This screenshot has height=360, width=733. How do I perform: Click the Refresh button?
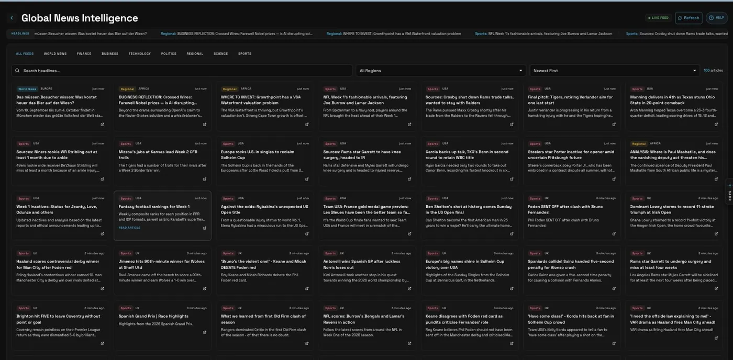click(688, 18)
